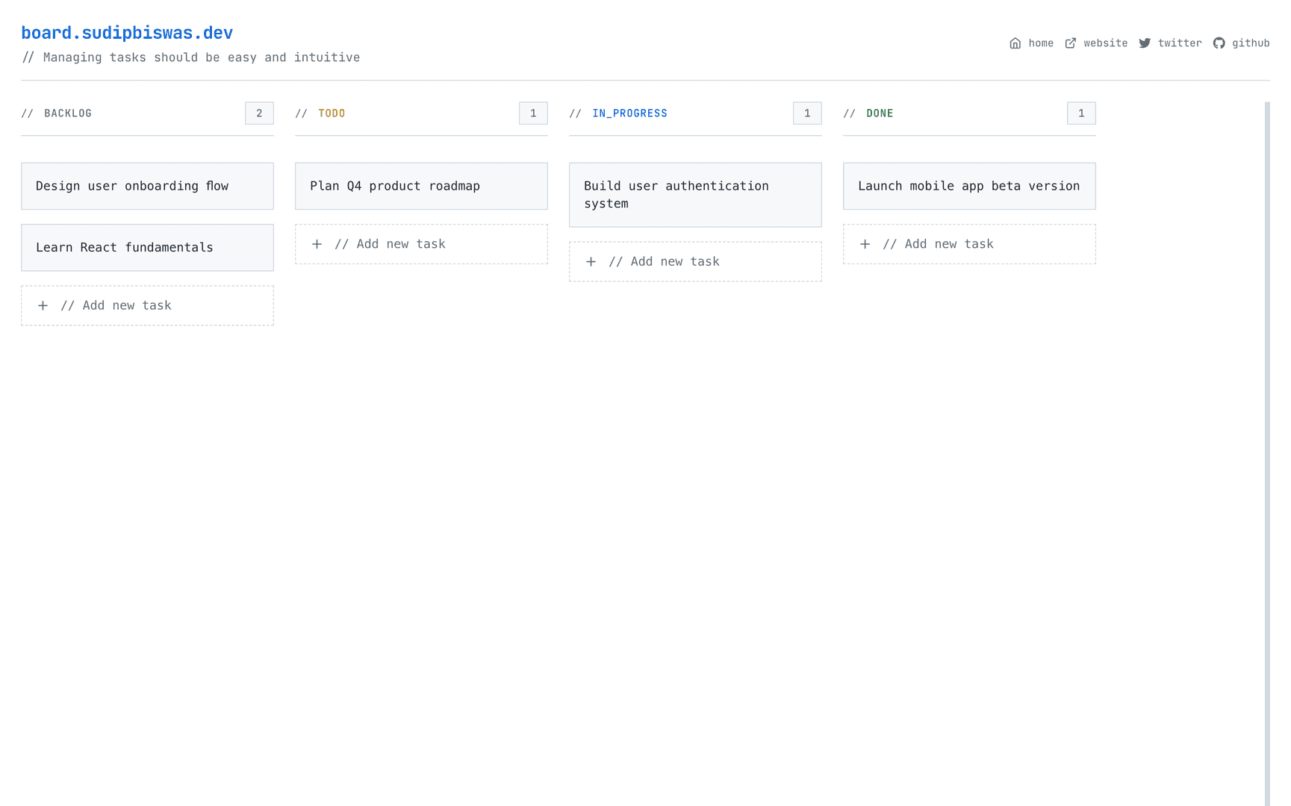Screen dimensions: 1291x806
Task: Click the Backlog task count badge
Action: 259,113
